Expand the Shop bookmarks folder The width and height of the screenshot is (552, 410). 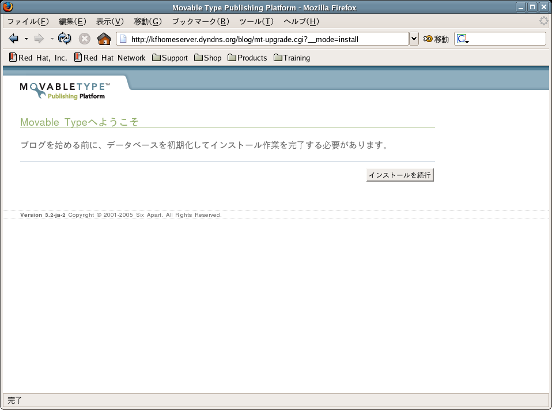pos(208,58)
